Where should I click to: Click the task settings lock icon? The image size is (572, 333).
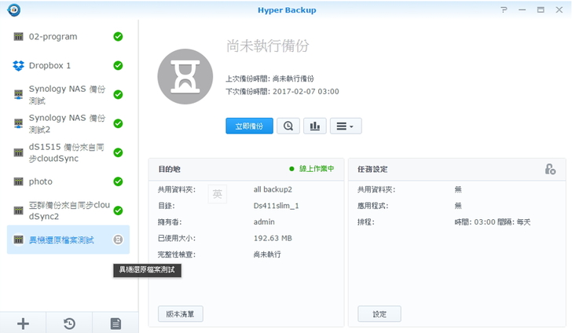[x=550, y=169]
